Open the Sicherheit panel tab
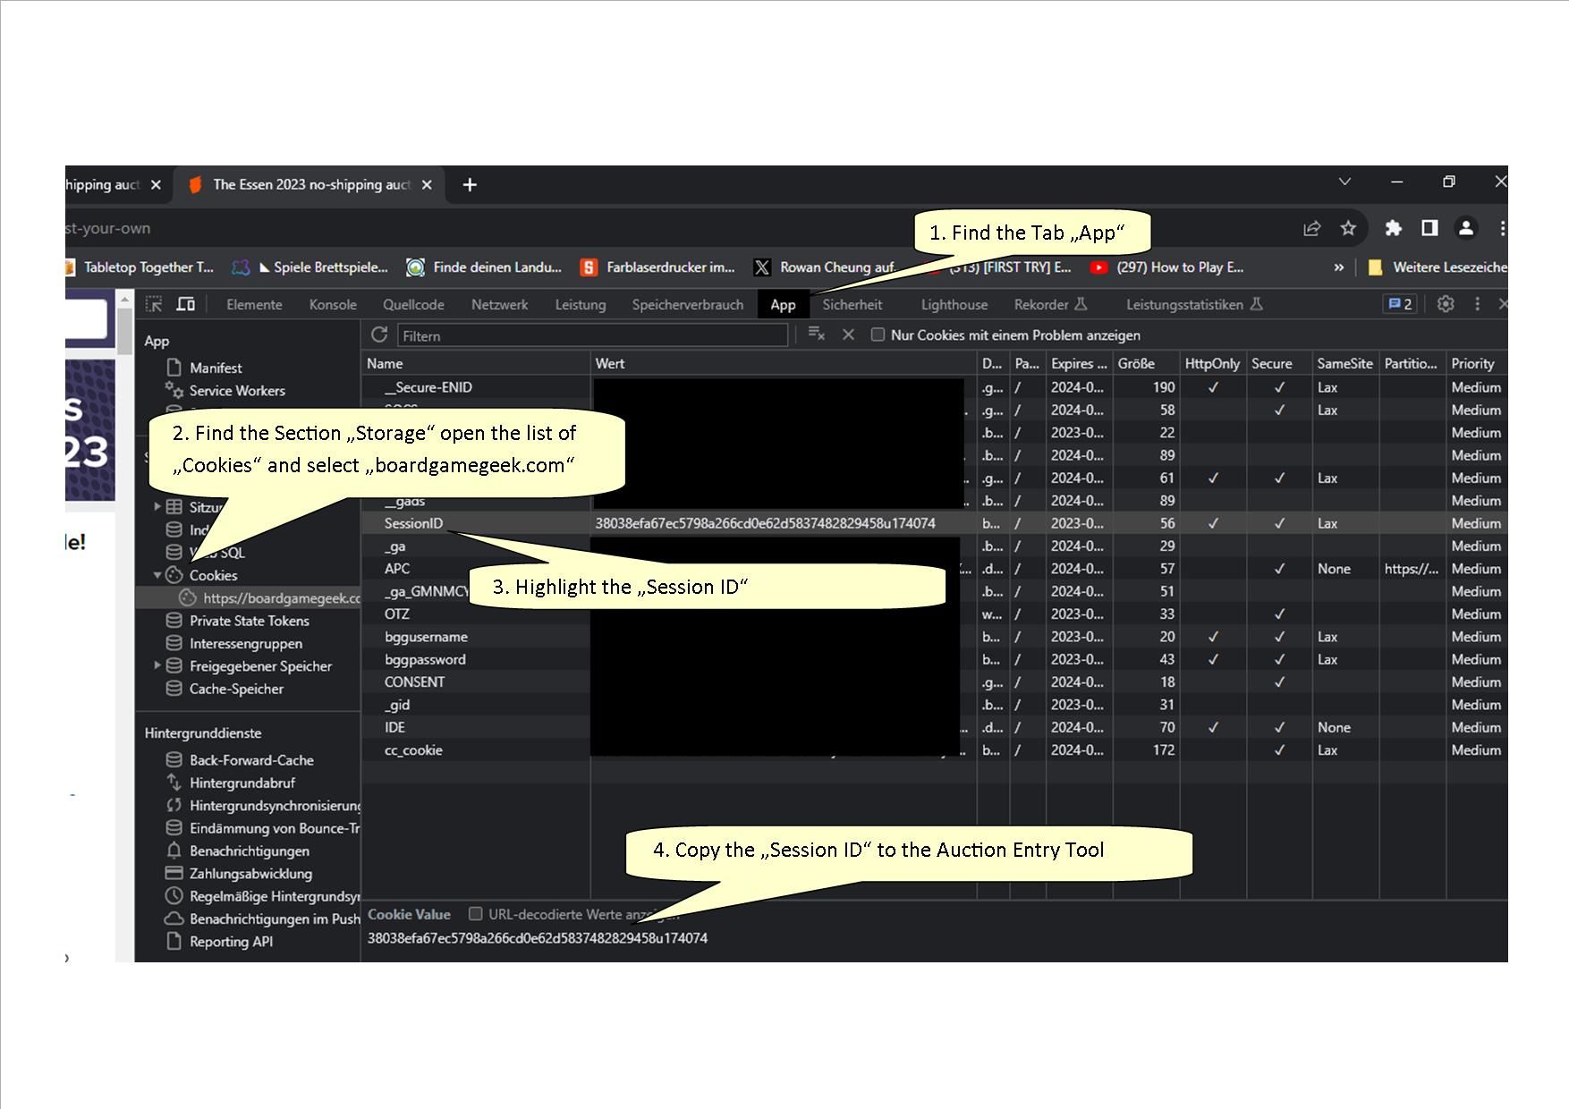Screen dimensions: 1569x1109 click(x=852, y=304)
